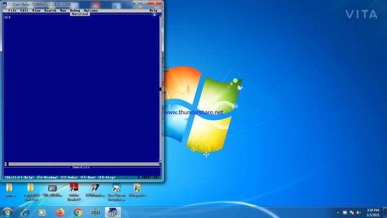Image resolution: width=387 pixels, height=218 pixels.
Task: Click the right arrow of horizontal scrollbar
Action: pos(158,164)
